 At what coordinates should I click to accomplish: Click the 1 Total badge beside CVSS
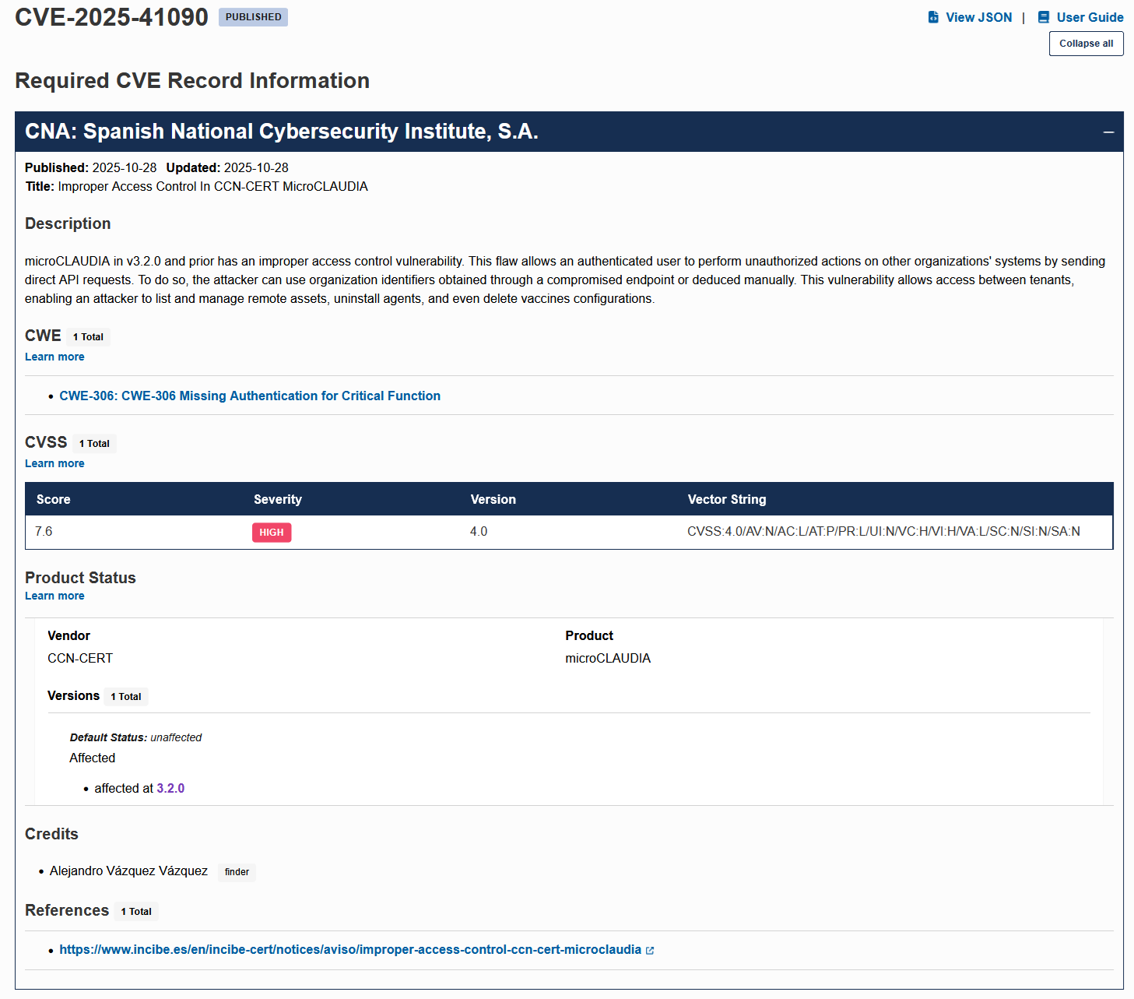click(x=94, y=444)
